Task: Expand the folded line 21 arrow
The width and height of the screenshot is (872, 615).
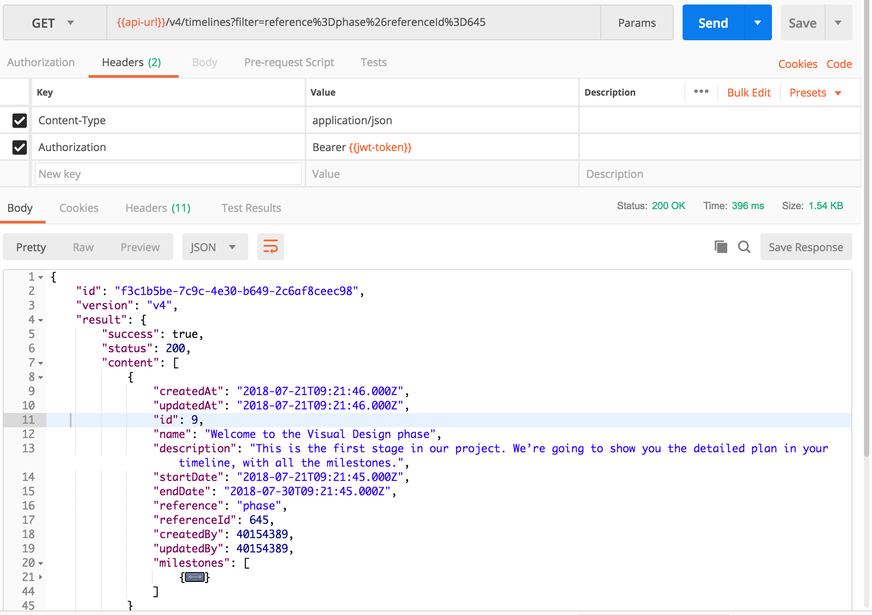Action: click(41, 577)
